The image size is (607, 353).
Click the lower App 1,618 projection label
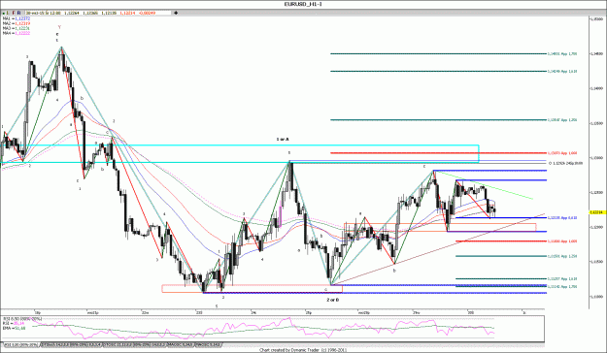pyautogui.click(x=562, y=278)
